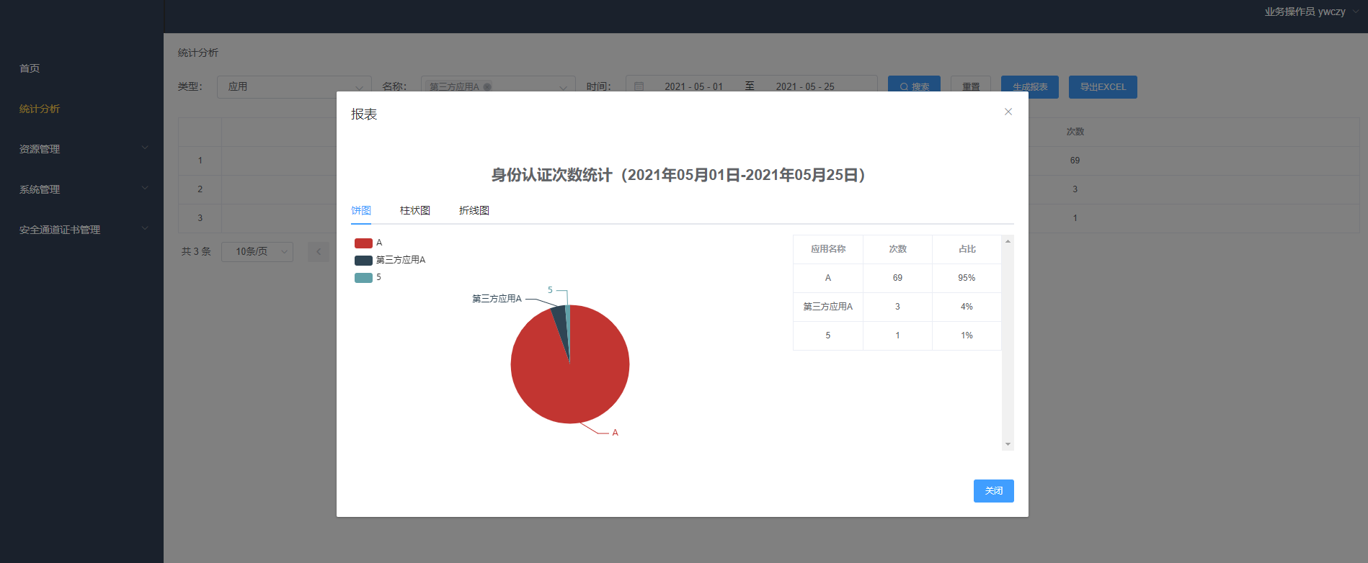Open the 名称 dropdown arrow

563,87
